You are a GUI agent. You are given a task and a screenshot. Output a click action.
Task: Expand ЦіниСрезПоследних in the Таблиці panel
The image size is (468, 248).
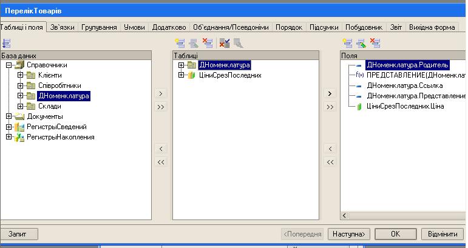coord(181,75)
